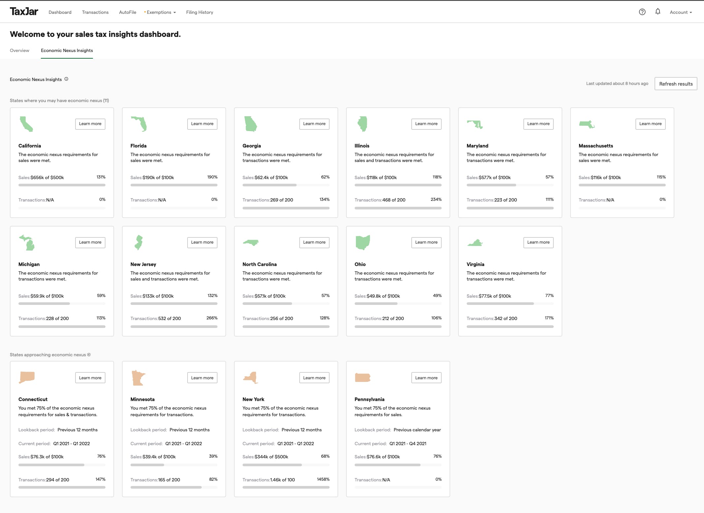
Task: Click the Welcome dashboard heading
Action: coord(95,34)
